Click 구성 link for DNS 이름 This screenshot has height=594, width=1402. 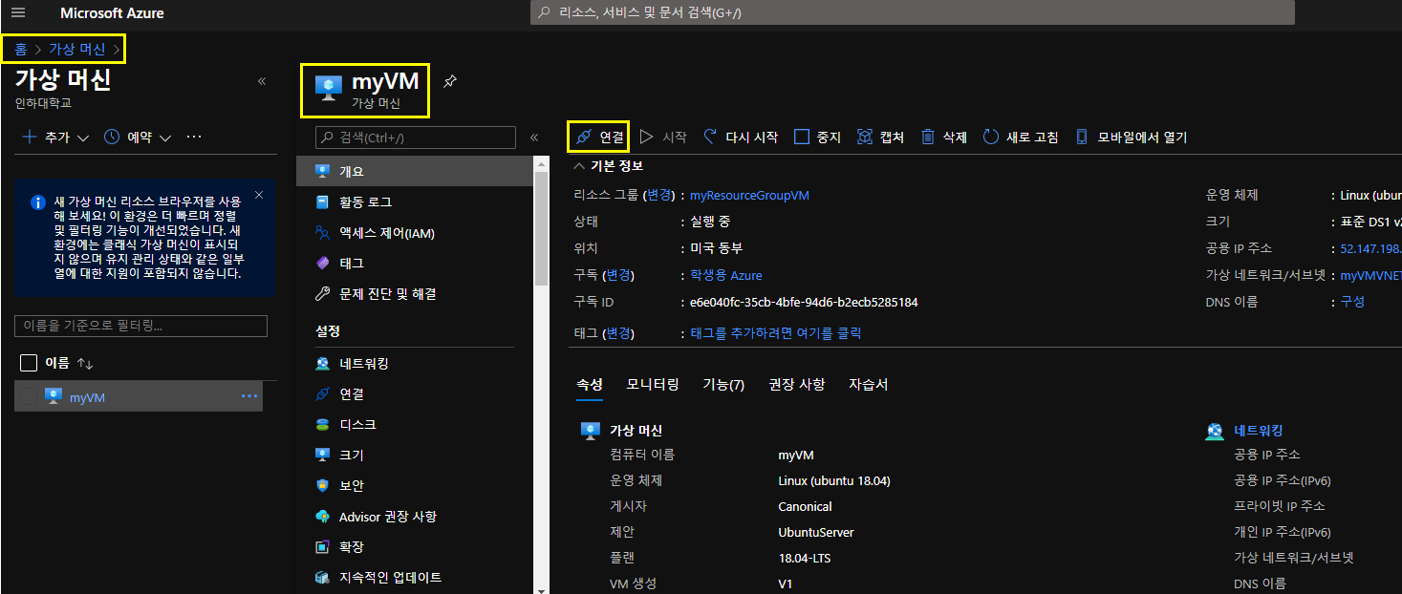pyautogui.click(x=1352, y=302)
